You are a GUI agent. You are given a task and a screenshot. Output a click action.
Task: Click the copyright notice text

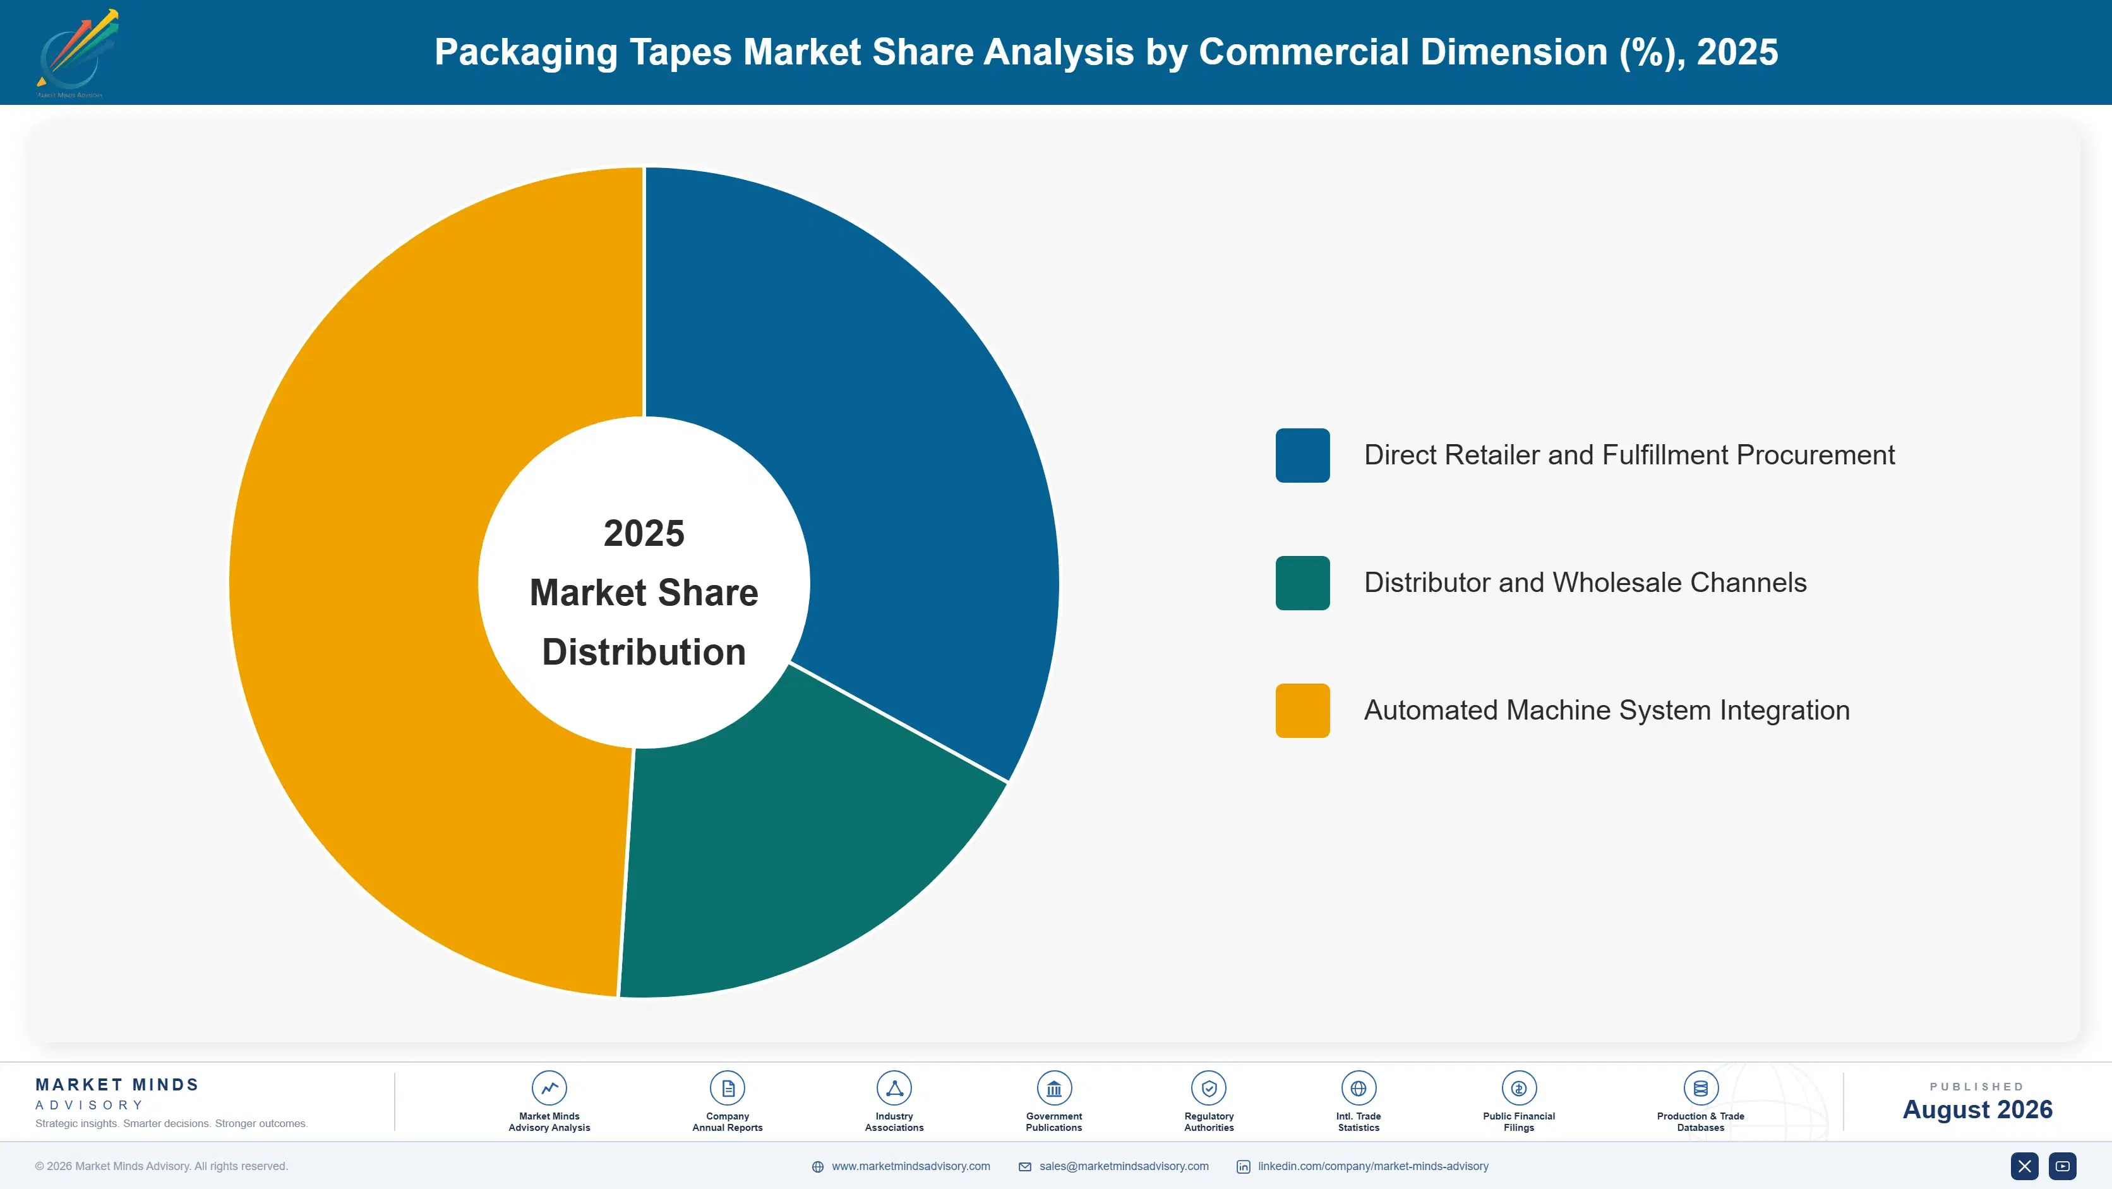tap(162, 1166)
